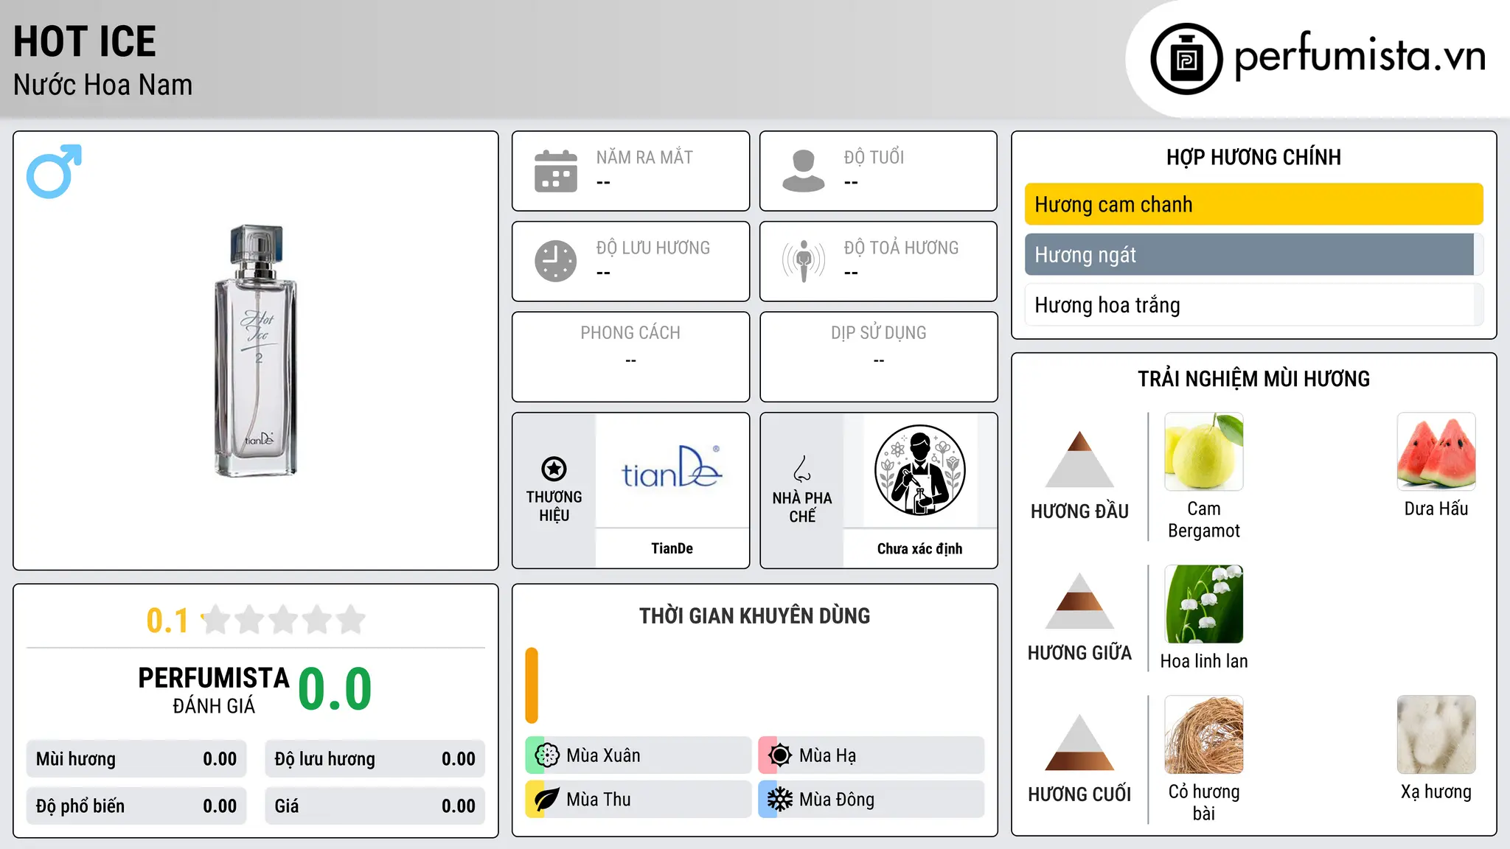The width and height of the screenshot is (1510, 849).
Task: Click the blue male gender symbol
Action: [x=54, y=171]
